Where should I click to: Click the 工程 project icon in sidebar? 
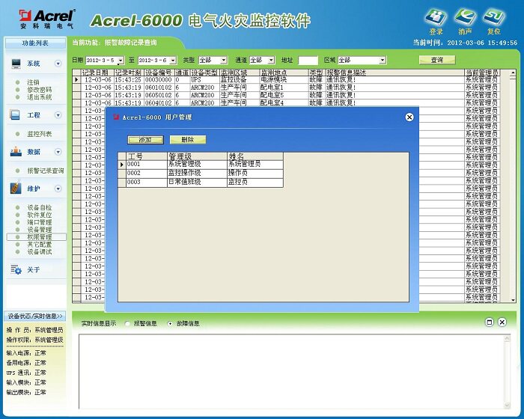(16, 115)
